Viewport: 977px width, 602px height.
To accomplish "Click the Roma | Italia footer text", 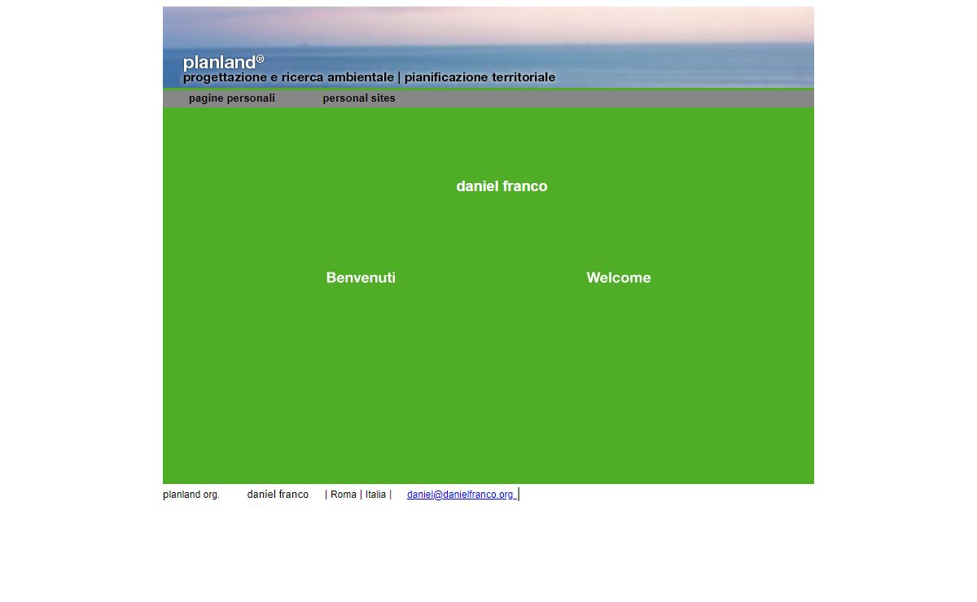I will 358,495.
